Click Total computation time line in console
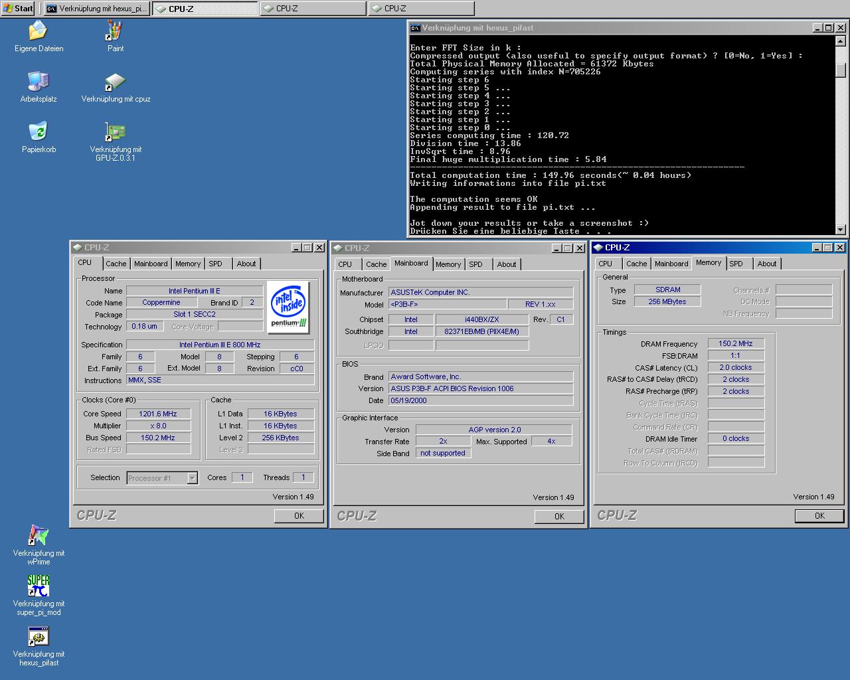This screenshot has height=680, width=850. click(x=551, y=175)
